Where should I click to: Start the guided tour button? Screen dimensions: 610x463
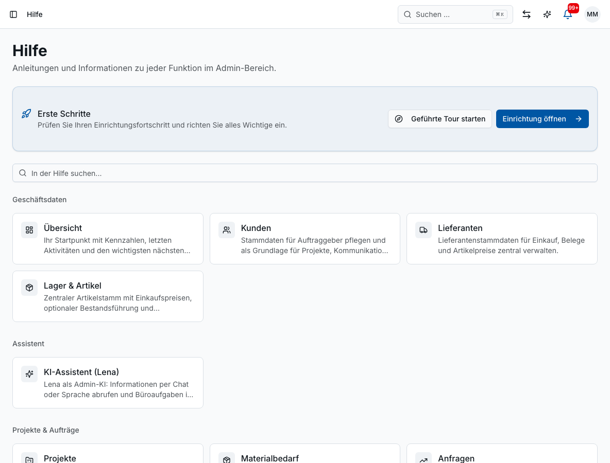coord(440,119)
